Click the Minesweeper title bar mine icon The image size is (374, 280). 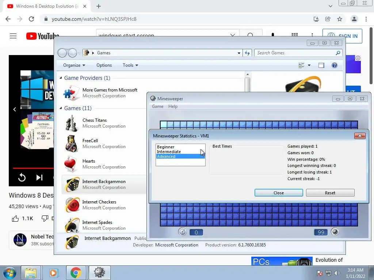(153, 98)
